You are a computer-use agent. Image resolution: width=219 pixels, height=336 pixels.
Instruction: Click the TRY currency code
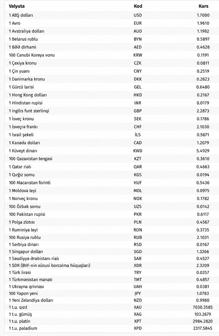(138, 272)
